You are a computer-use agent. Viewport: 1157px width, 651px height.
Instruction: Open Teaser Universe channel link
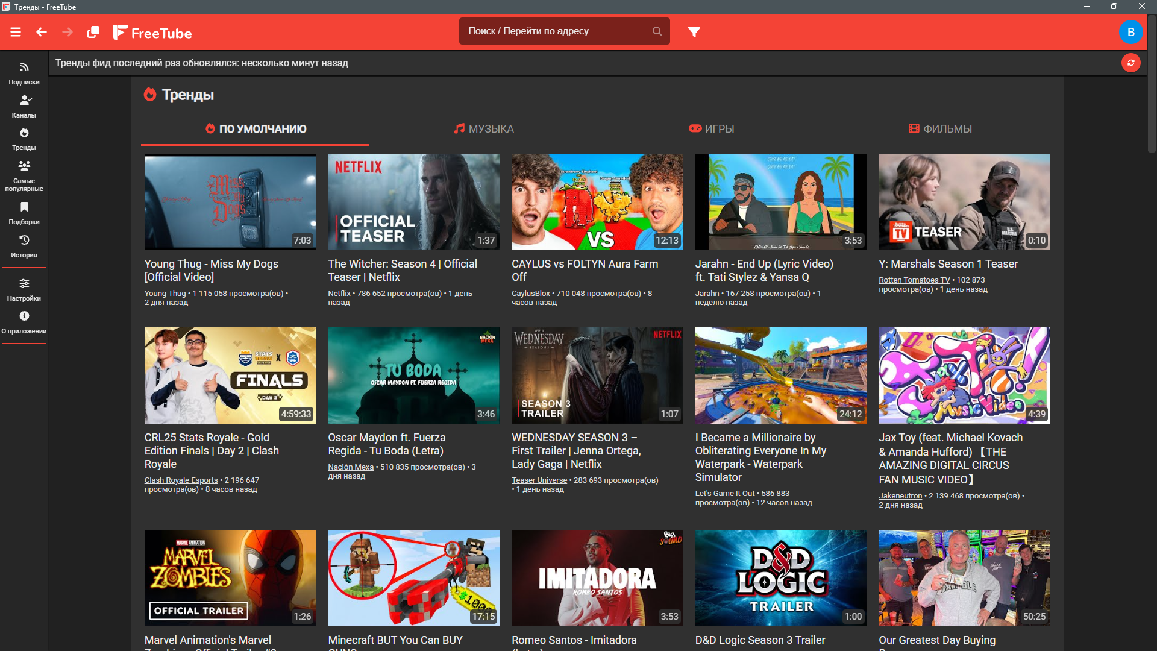(539, 480)
